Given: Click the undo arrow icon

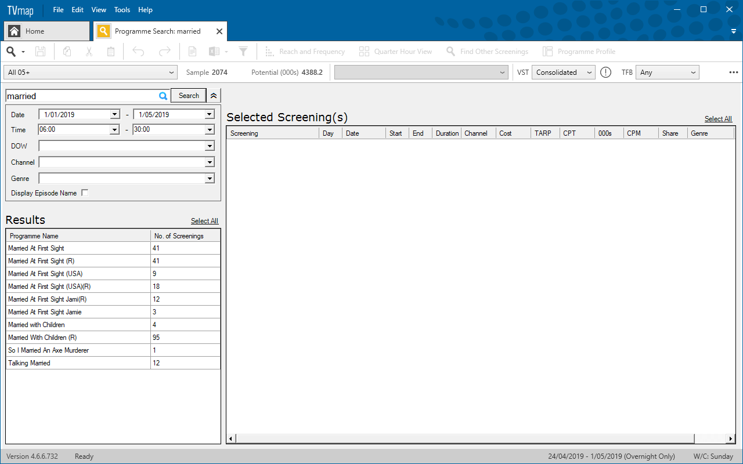Looking at the screenshot, I should point(138,52).
